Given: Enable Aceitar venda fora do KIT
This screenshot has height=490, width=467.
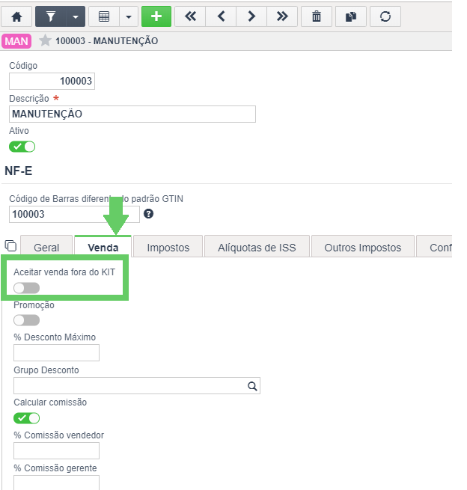Looking at the screenshot, I should pos(27,288).
